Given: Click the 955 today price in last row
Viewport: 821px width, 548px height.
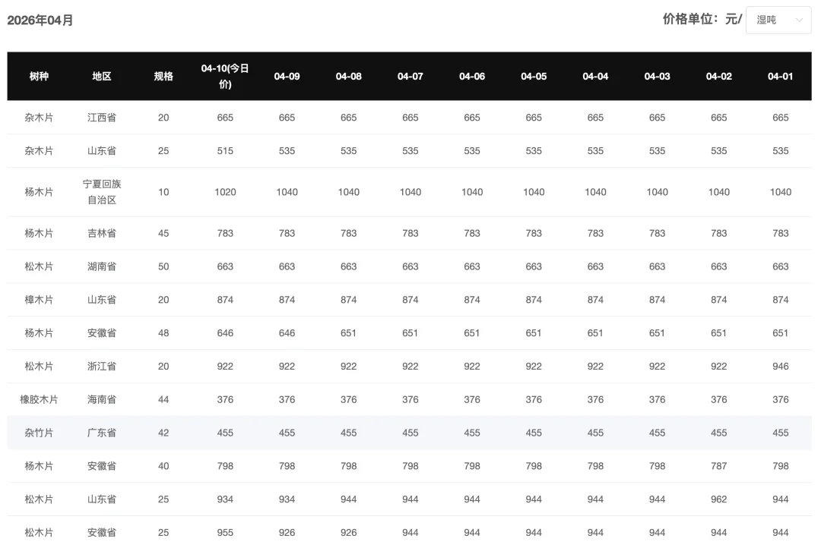Looking at the screenshot, I should [x=225, y=532].
